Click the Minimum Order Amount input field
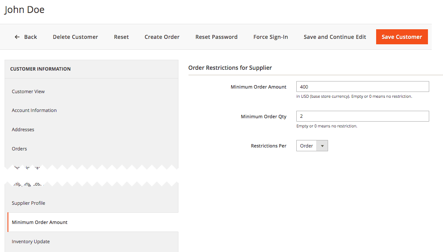 pos(362,87)
